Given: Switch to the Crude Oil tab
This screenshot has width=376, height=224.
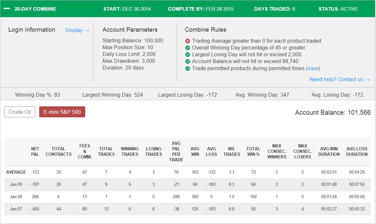Looking at the screenshot, I should (x=20, y=112).
